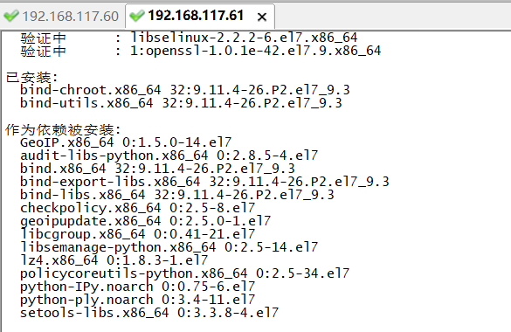This screenshot has height=332, width=511.
Task: Click the audit-libs-python.x86_64 line
Action: pos(169,156)
